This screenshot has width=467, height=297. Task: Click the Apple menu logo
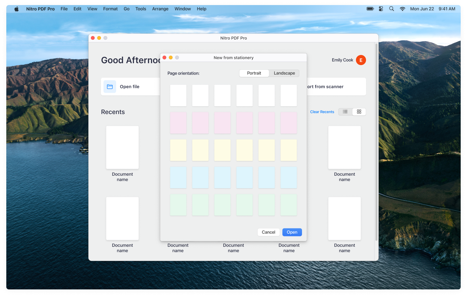16,9
